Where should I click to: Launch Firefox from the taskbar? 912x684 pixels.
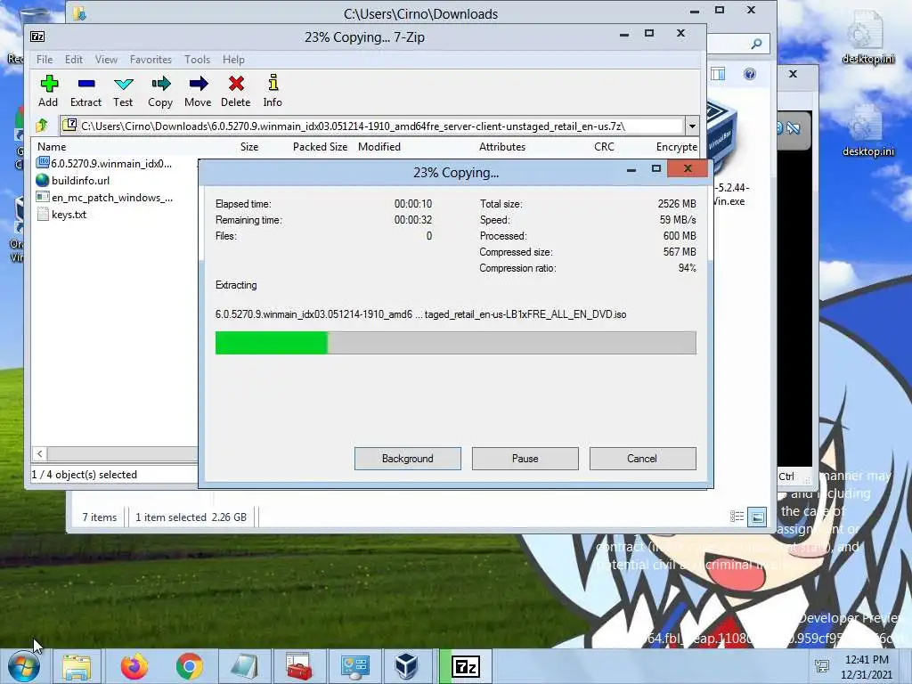134,666
